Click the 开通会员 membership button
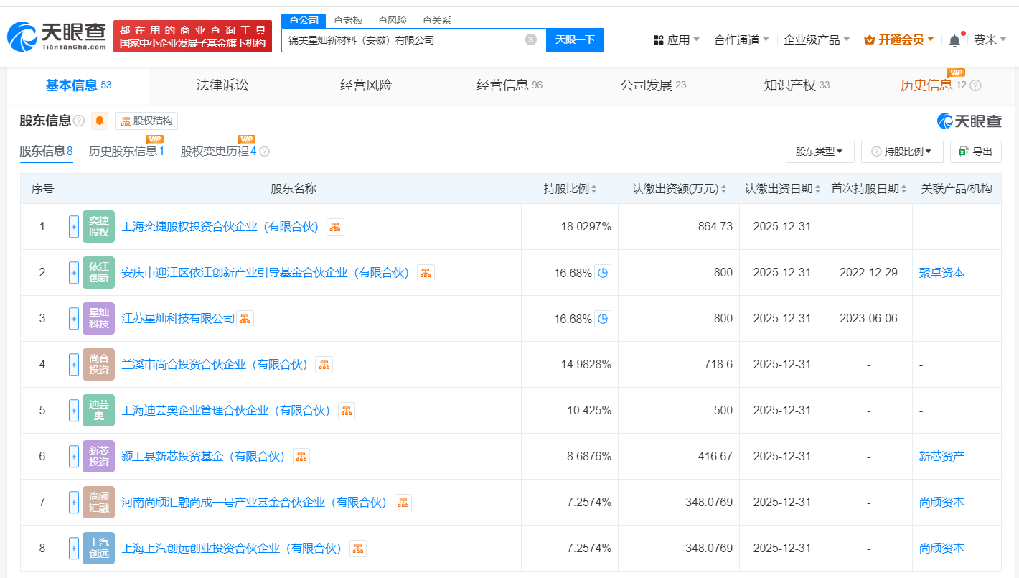This screenshot has height=578, width=1019. coord(898,40)
